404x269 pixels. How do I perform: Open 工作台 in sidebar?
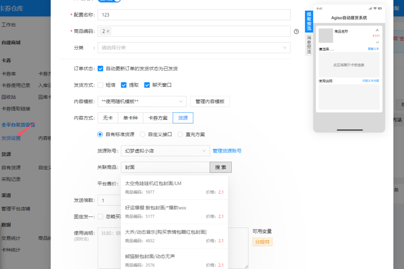(x=9, y=25)
